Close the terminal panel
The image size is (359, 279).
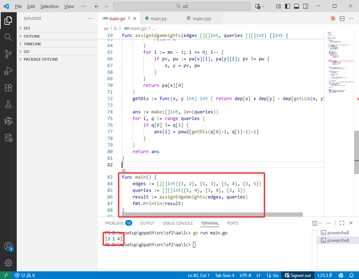click(351, 223)
